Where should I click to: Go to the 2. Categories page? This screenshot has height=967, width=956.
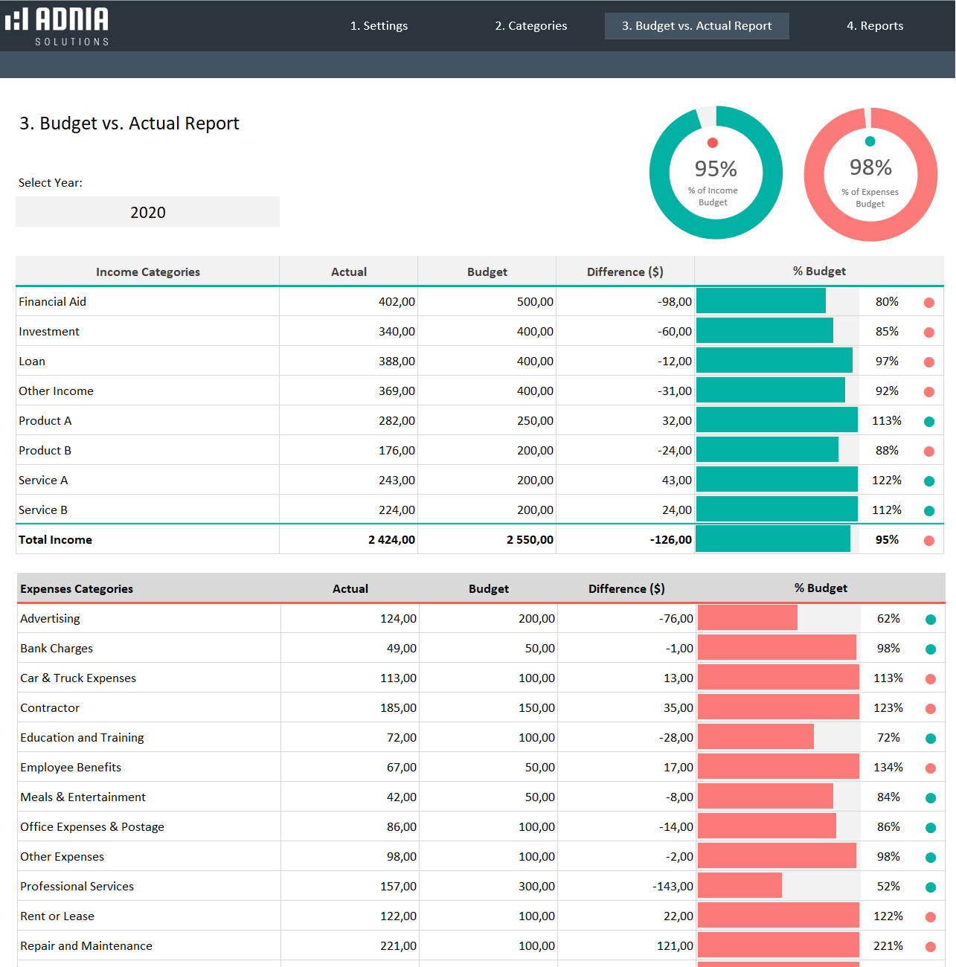[530, 25]
